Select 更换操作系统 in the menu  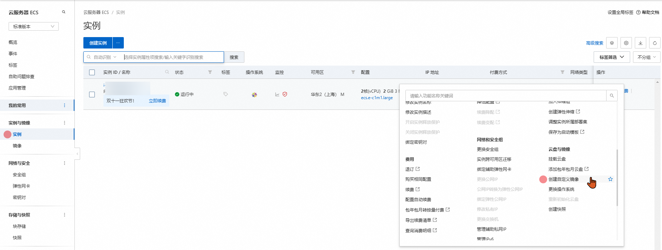tap(561, 189)
